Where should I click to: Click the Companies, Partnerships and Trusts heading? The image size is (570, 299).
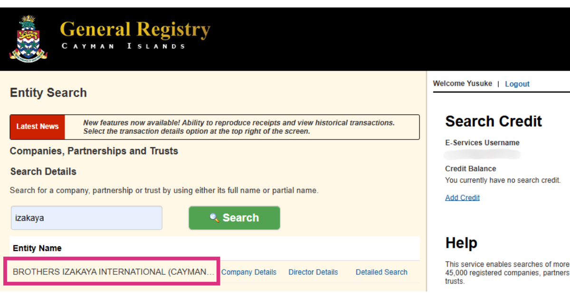click(x=94, y=151)
